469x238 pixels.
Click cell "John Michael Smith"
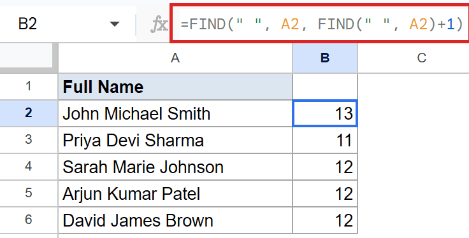tap(175, 113)
